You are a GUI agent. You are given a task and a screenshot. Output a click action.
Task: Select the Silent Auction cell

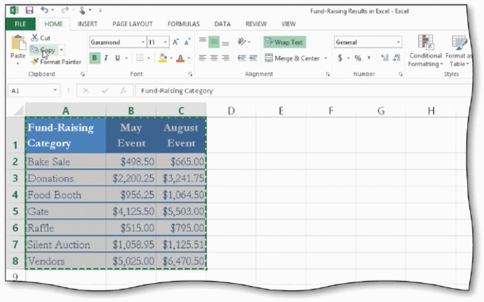tap(66, 244)
